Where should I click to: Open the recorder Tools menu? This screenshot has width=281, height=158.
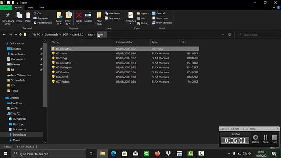245,129
